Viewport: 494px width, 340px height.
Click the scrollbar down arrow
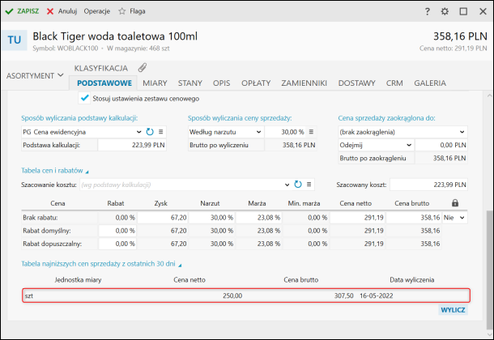tap(489, 334)
